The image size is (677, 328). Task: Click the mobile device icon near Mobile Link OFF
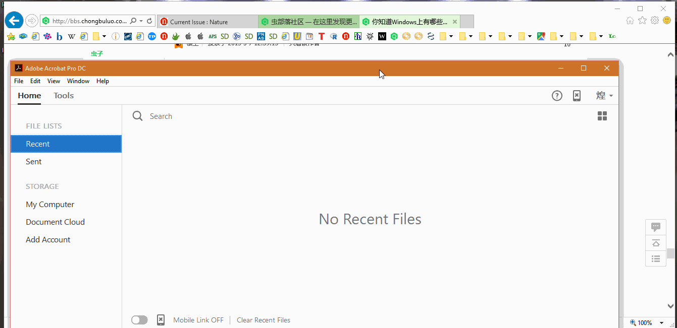[161, 320]
